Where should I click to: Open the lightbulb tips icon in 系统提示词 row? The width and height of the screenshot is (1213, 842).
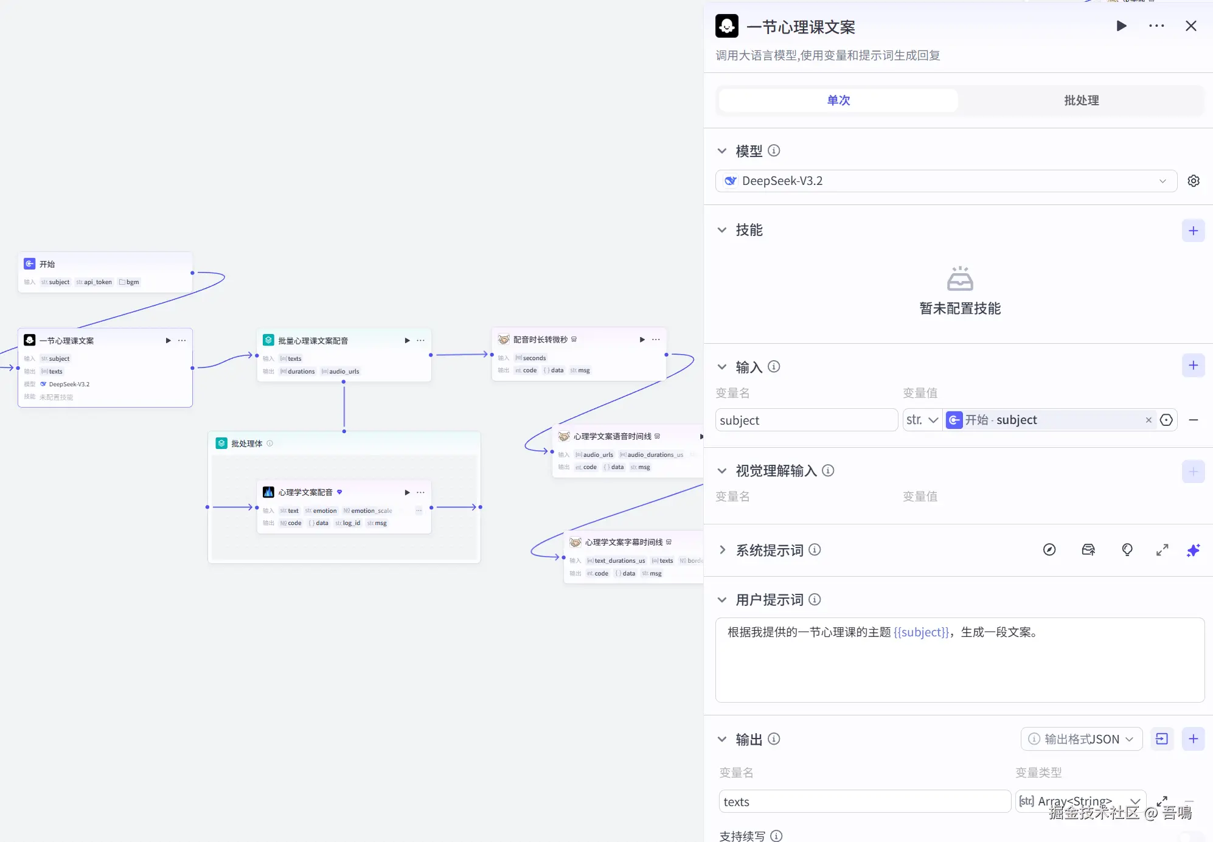(1127, 550)
